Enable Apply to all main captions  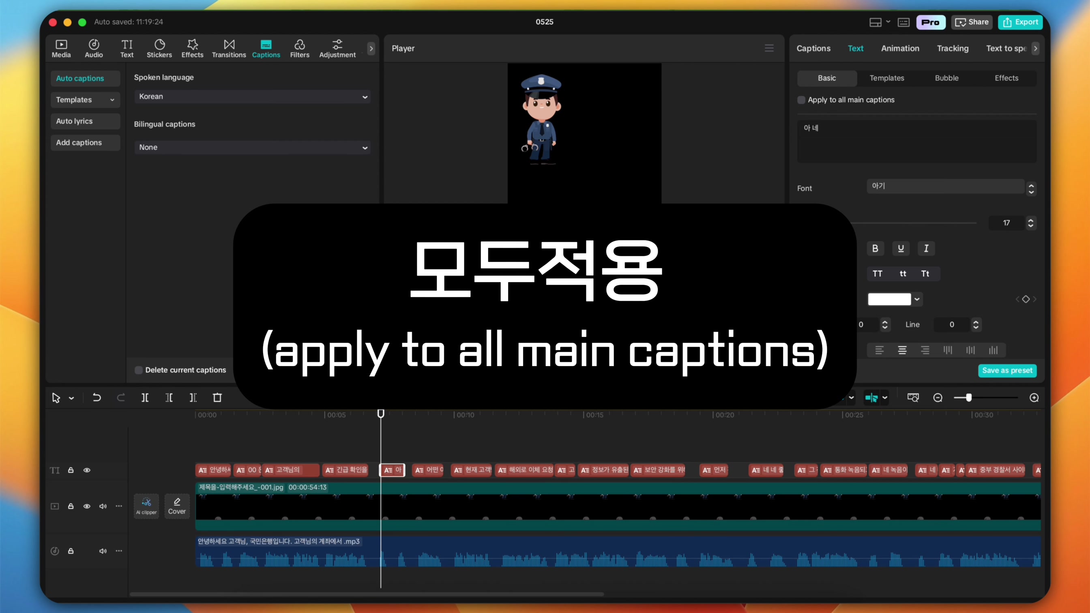click(x=801, y=100)
